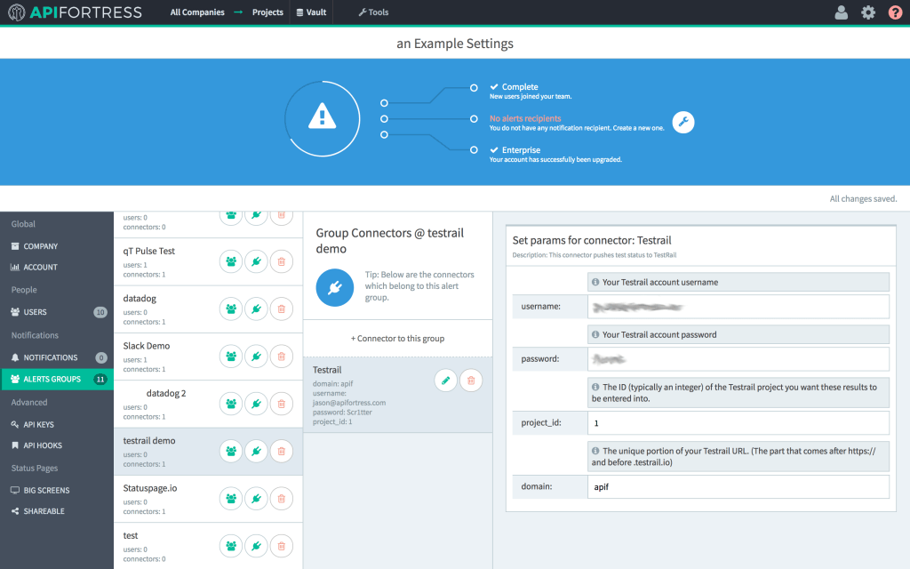This screenshot has width=910, height=569.
Task: Edit the Testrail connector with pencil icon
Action: (x=446, y=381)
